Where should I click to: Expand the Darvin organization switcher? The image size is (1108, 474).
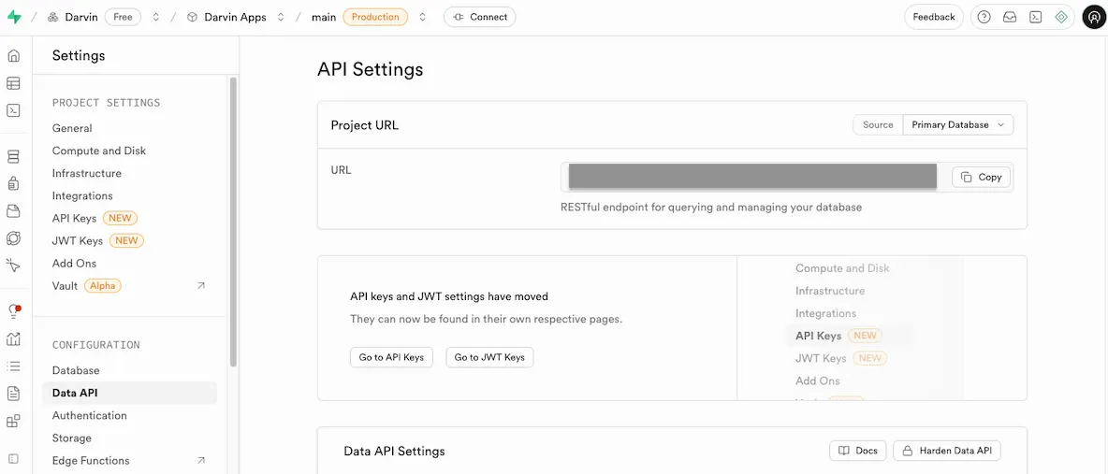tap(156, 17)
